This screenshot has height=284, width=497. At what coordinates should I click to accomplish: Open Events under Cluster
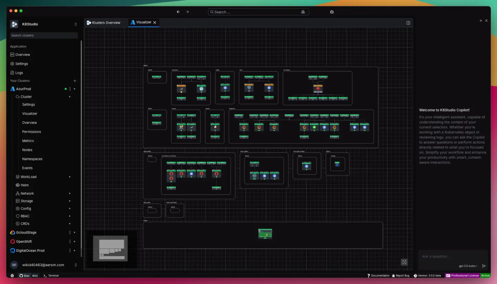(27, 168)
